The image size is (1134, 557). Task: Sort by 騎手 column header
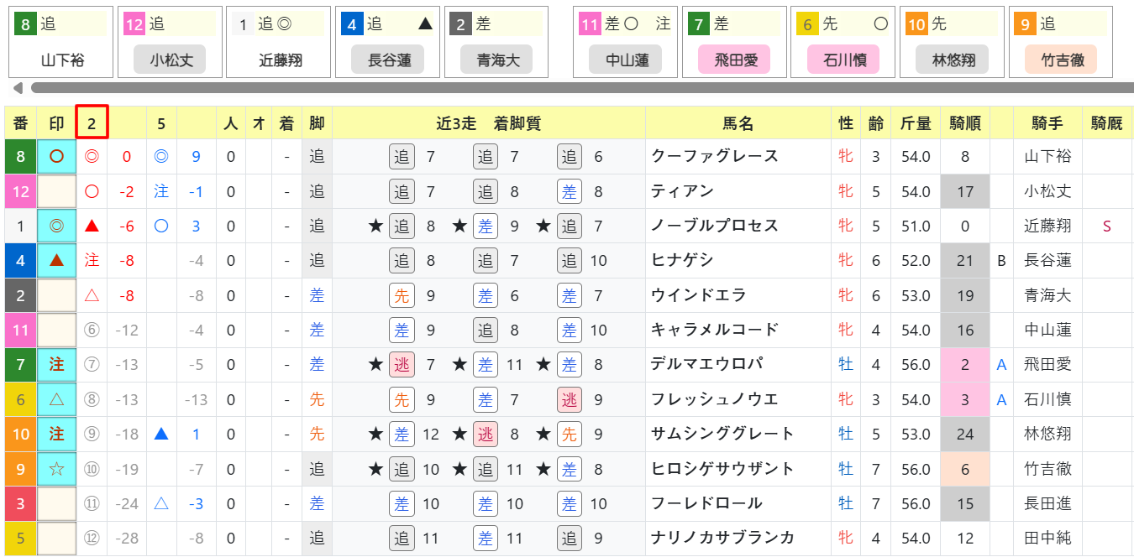[1047, 123]
